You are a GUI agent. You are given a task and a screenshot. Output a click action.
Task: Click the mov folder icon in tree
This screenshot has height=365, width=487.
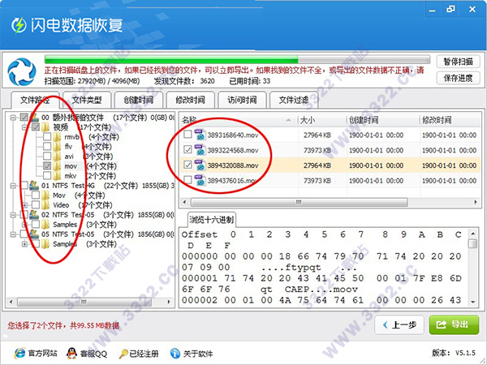pos(56,166)
